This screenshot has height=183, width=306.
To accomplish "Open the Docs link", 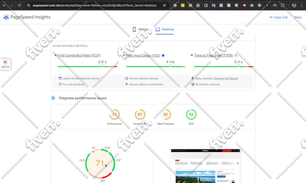I will pyautogui.click(x=297, y=17).
